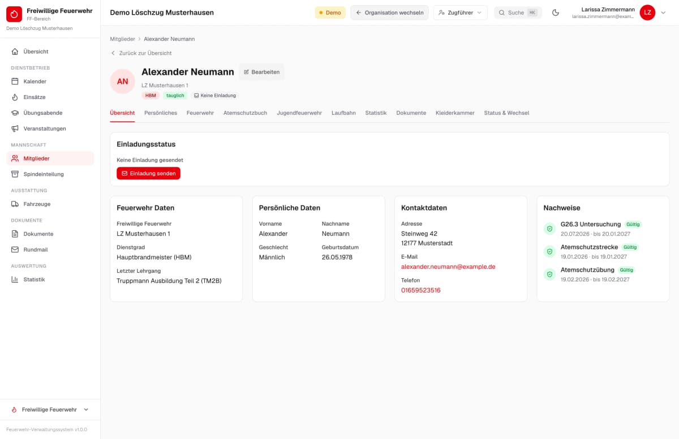The height and width of the screenshot is (439, 679).
Task: Click the Keine Einladung status badge
Action: tap(215, 96)
